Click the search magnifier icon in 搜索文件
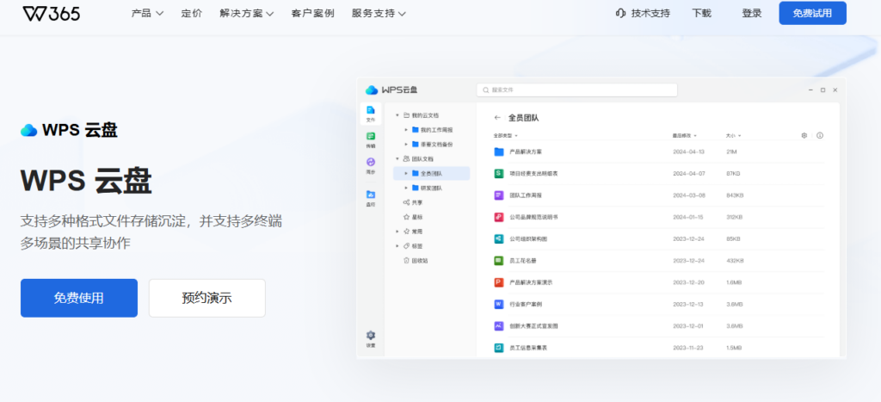This screenshot has height=402, width=881. point(485,90)
